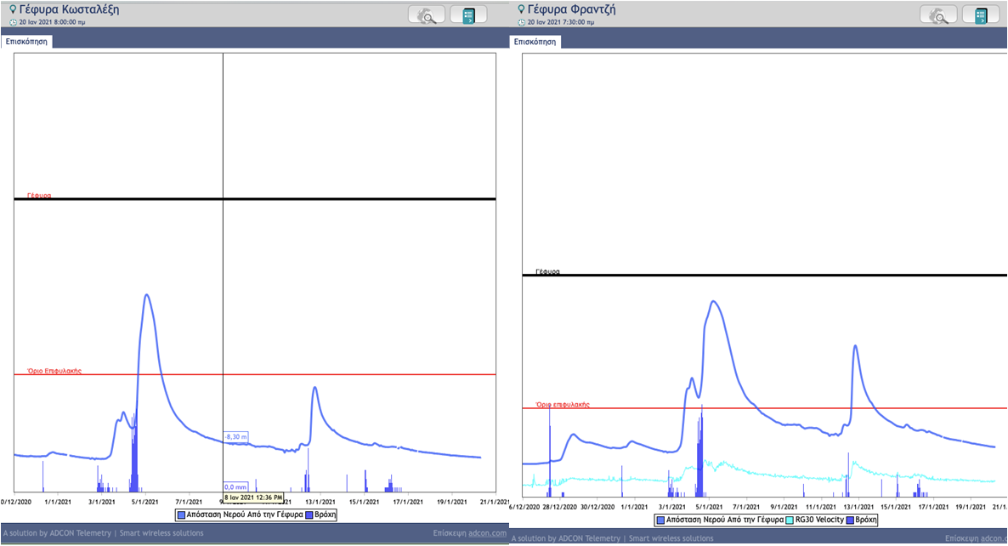Image resolution: width=1008 pixels, height=546 pixels.
Task: Toggle Βροχή legend entry in left chart
Action: click(x=325, y=515)
